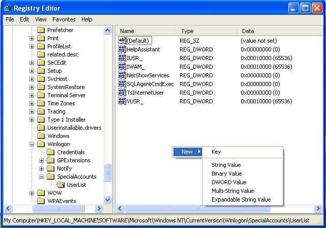Screen dimensions: 326x228
Task: Click the Time Zones folder icon
Action: pos(41,103)
